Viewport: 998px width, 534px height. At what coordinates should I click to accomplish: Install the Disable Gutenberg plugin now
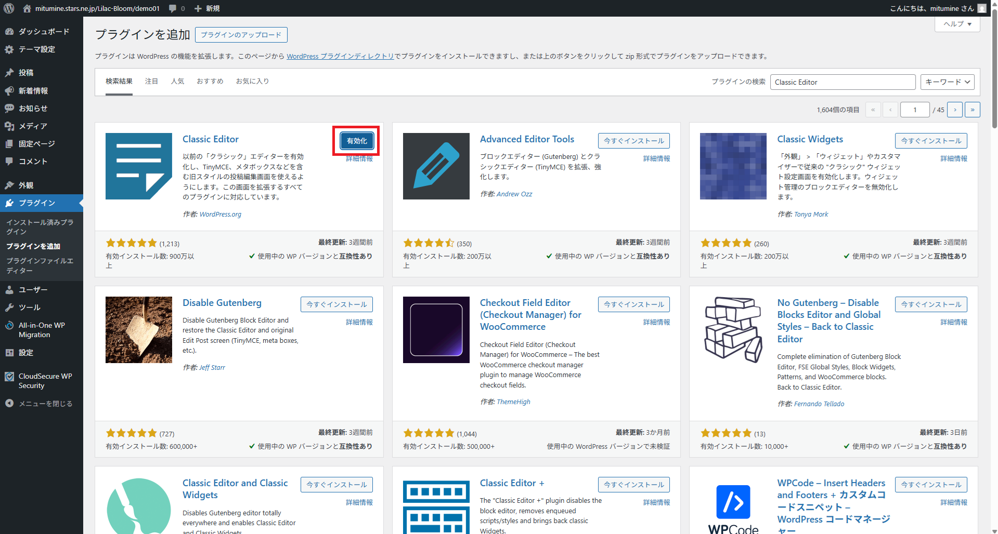[336, 304]
